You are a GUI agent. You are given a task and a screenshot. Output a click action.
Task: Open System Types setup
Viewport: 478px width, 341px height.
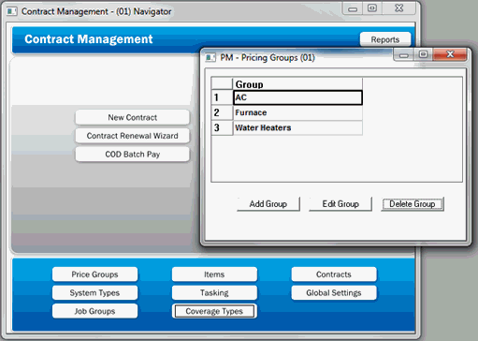point(94,292)
